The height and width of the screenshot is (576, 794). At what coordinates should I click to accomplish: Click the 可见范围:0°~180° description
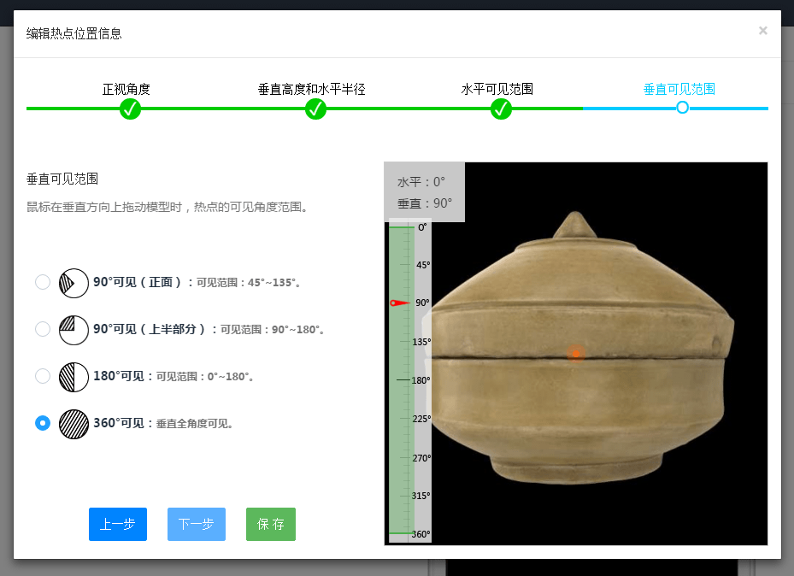pos(205,377)
